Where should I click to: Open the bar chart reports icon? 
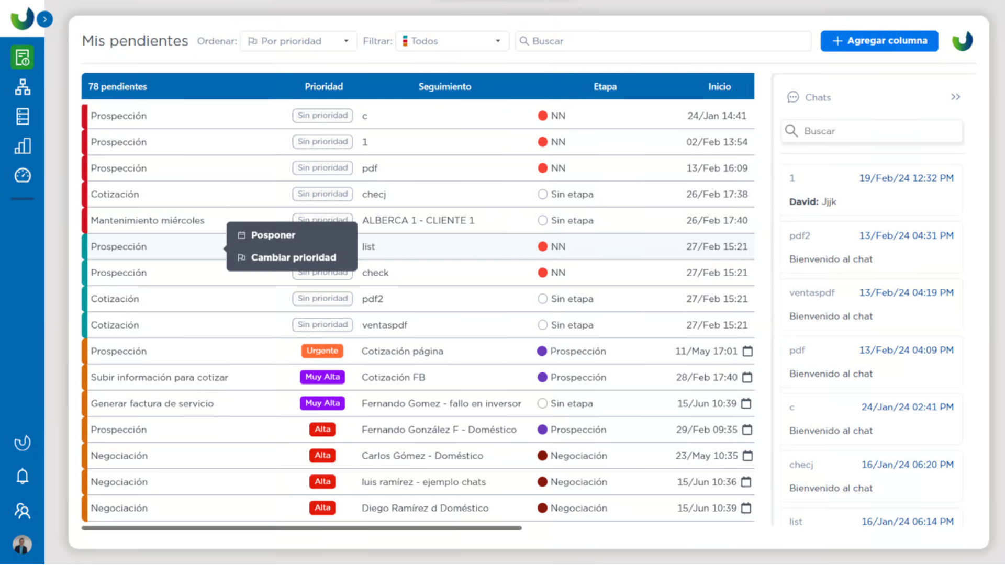point(22,146)
